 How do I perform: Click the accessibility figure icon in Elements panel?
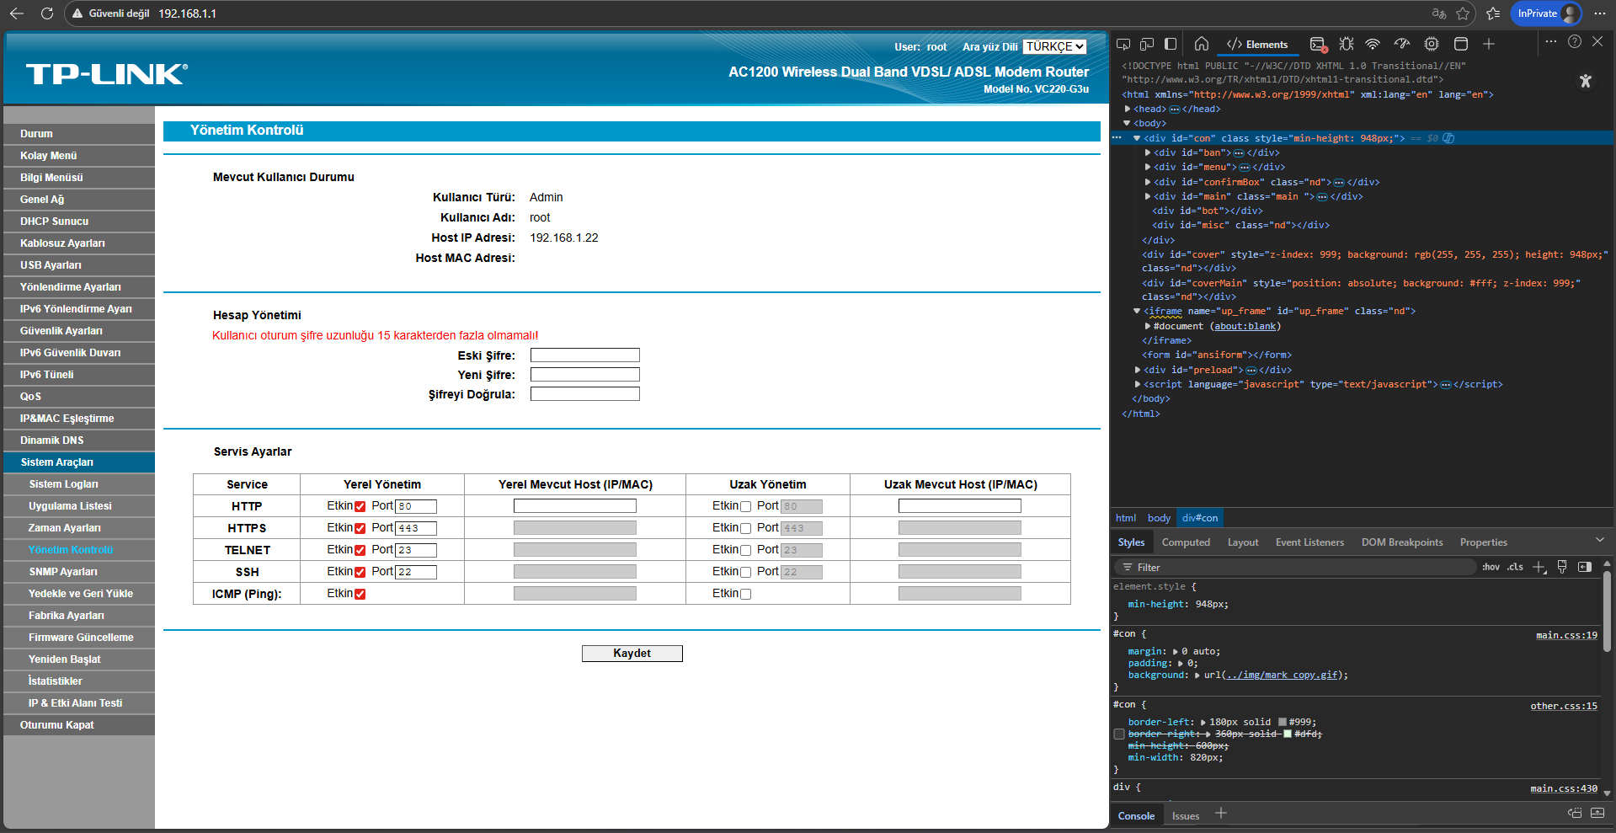coord(1586,81)
